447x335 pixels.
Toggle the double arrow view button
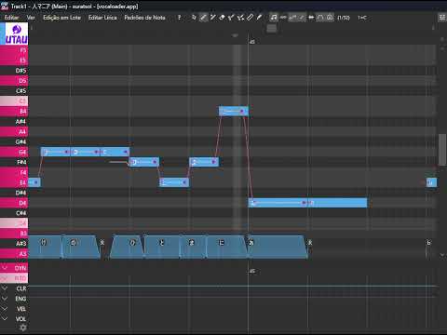click(x=311, y=18)
